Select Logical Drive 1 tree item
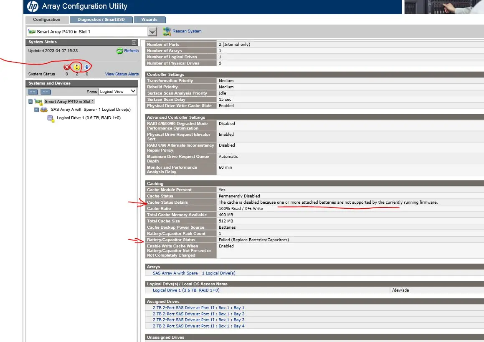The height and width of the screenshot is (342, 484). tap(89, 118)
